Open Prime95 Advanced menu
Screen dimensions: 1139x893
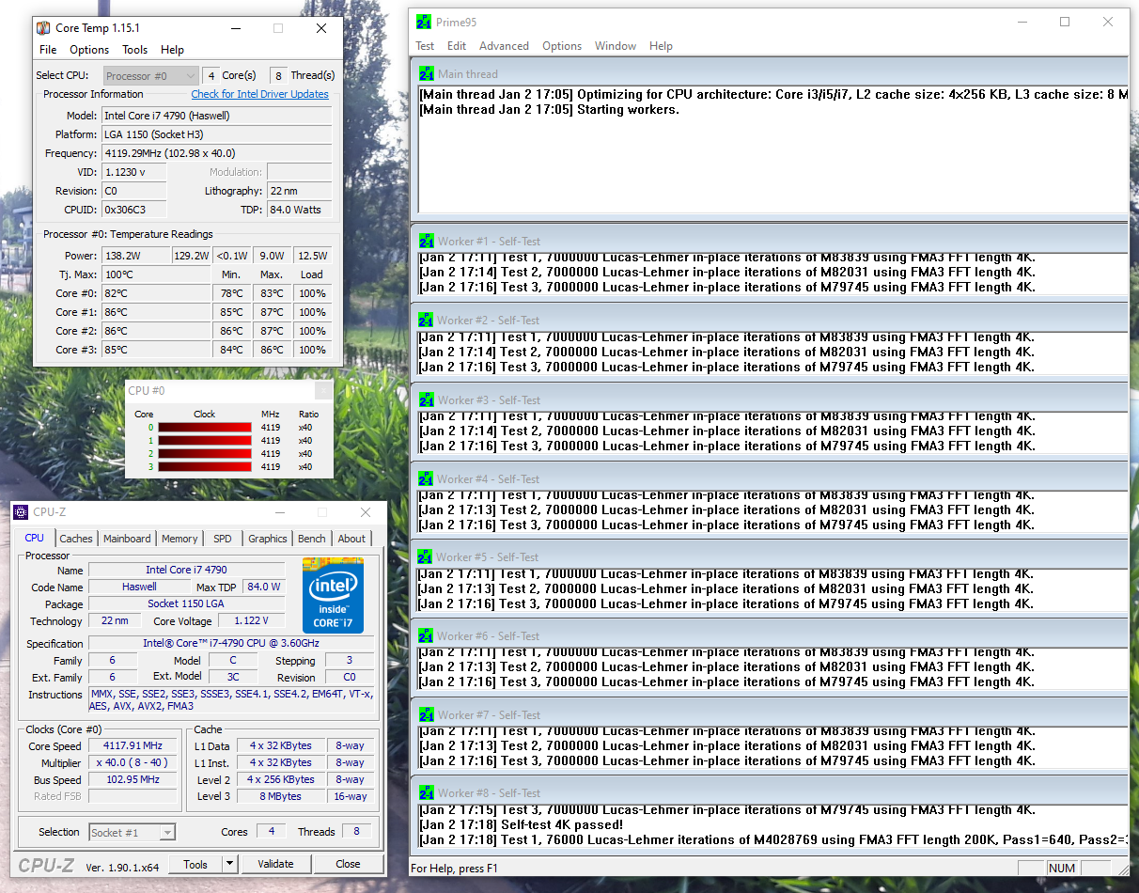click(504, 46)
